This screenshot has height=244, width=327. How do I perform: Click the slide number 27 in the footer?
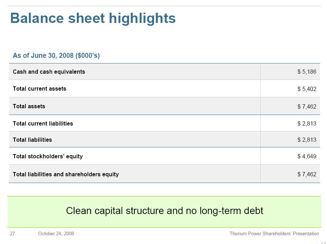click(x=12, y=234)
